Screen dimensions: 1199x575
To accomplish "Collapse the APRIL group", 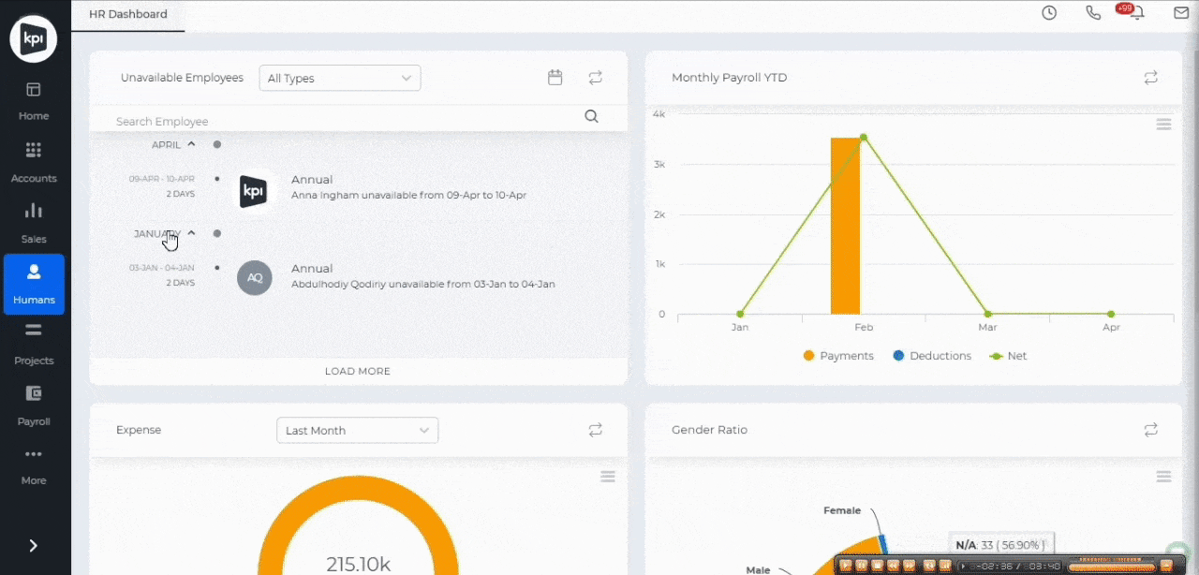I will 174,144.
